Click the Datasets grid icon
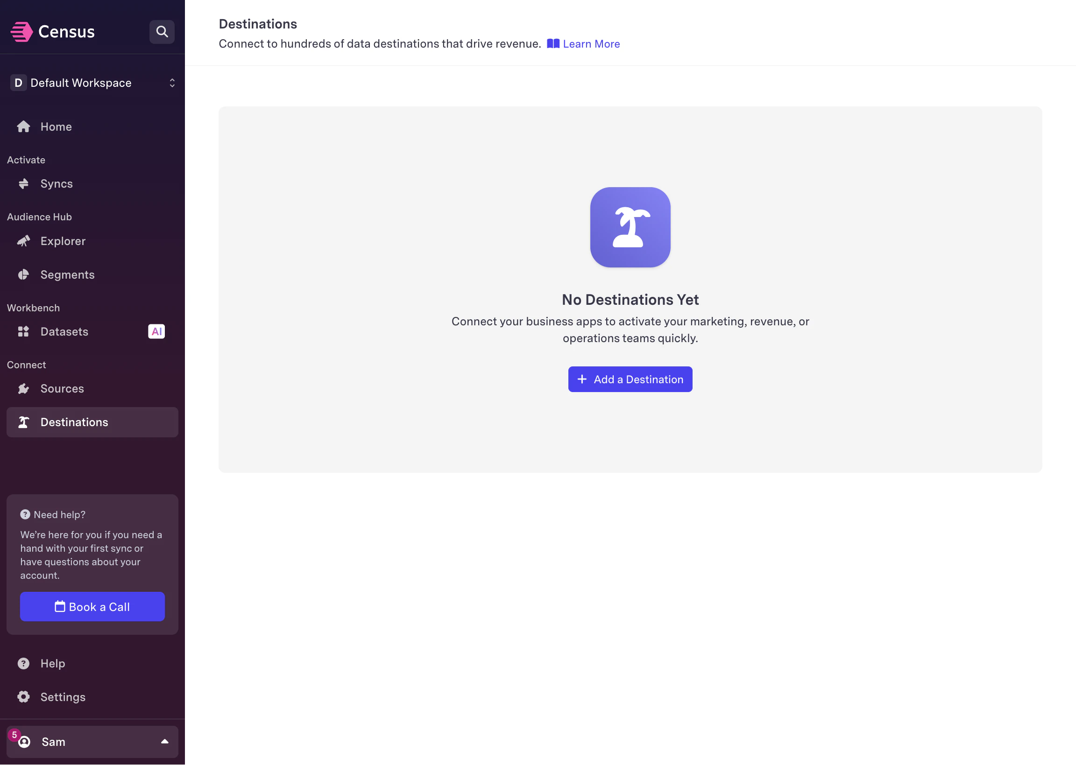 click(x=23, y=332)
